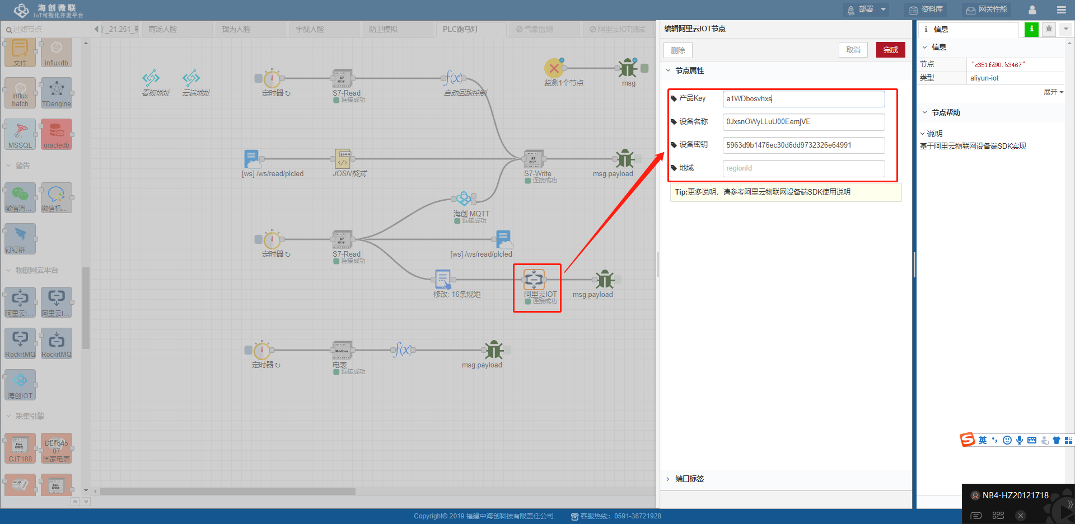Viewport: 1075px width, 524px height.
Task: Select the 看板地址 node on canvas
Action: 151,78
